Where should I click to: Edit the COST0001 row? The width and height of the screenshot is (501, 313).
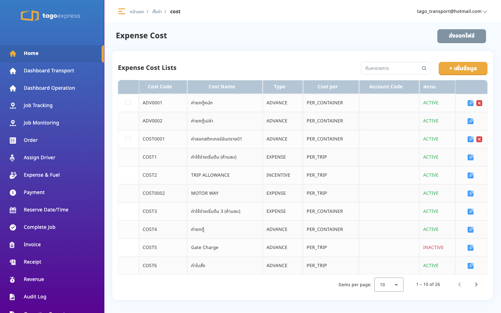(471, 139)
